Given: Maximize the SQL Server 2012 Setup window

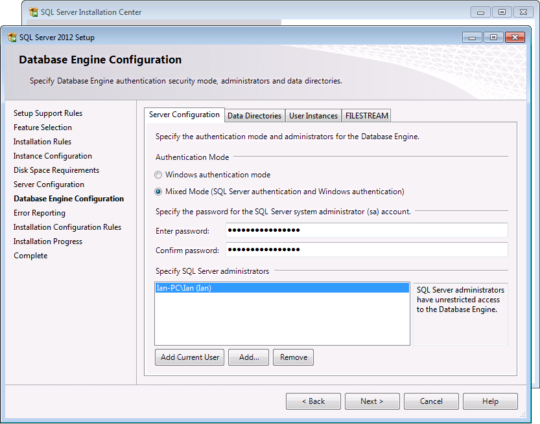Looking at the screenshot, I should point(493,38).
